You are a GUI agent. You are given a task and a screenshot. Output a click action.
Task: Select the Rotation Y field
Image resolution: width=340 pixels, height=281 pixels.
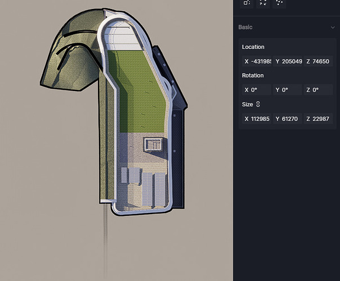[288, 90]
